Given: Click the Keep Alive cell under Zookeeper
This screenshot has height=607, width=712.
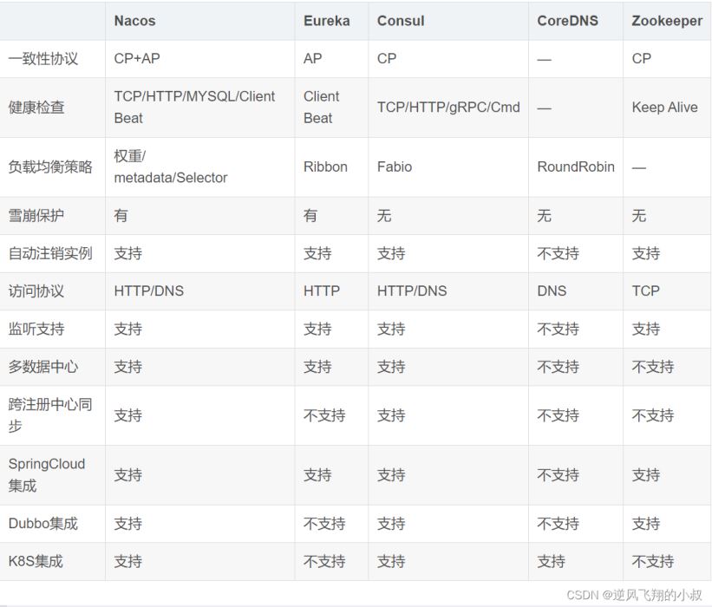Looking at the screenshot, I should [664, 108].
